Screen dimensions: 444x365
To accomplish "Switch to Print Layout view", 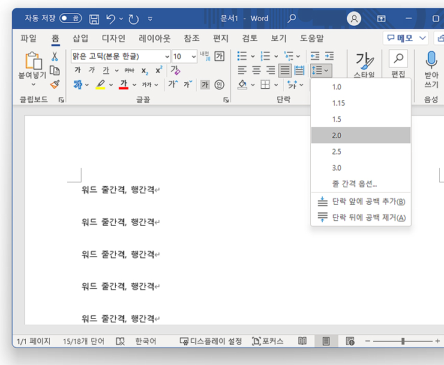I will tap(326, 341).
